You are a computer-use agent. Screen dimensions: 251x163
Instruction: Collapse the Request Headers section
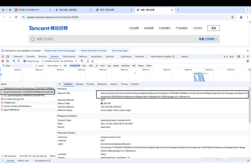[66, 133]
